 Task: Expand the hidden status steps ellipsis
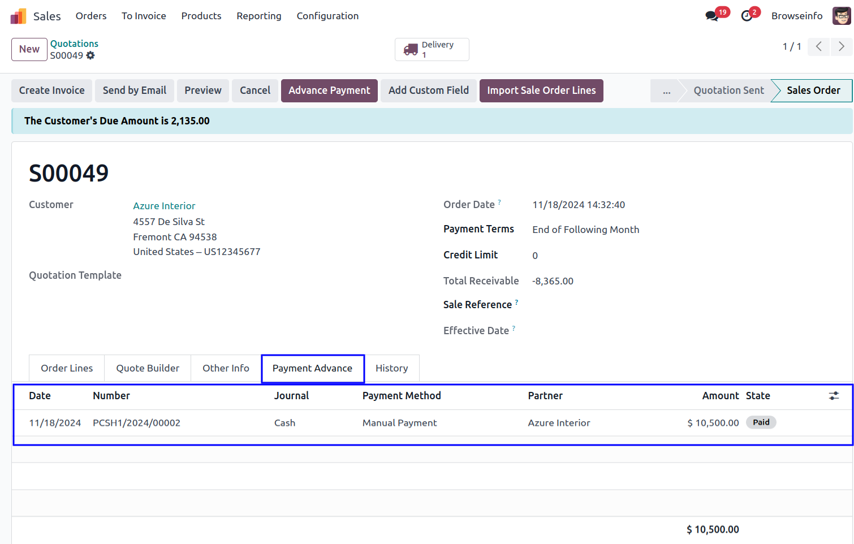point(666,90)
